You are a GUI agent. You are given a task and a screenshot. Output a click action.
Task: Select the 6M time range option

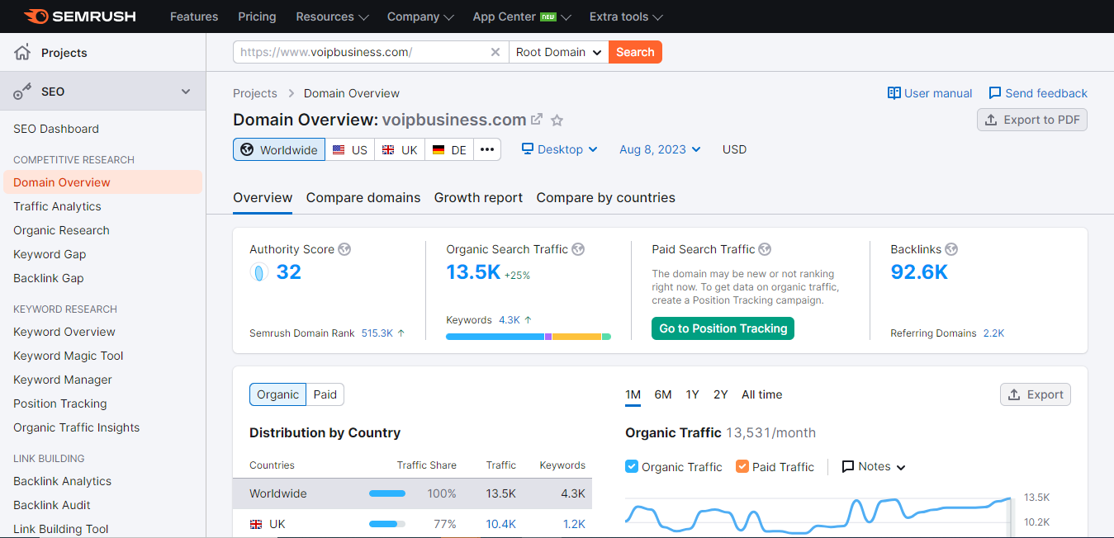click(x=663, y=394)
